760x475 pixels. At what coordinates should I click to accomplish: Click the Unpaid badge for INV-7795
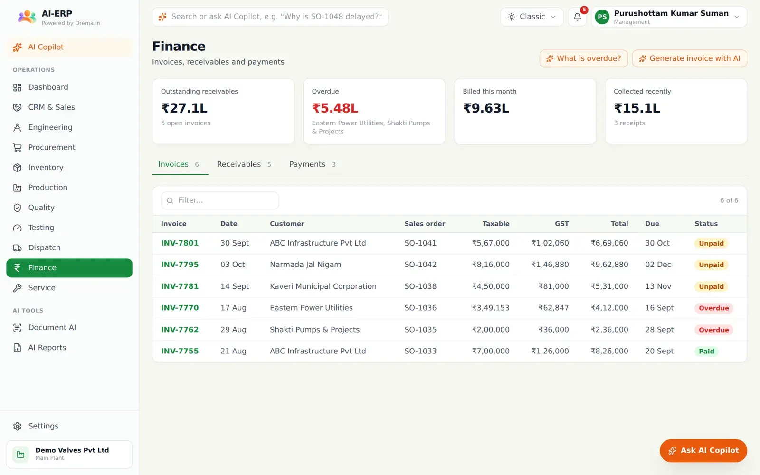(711, 265)
